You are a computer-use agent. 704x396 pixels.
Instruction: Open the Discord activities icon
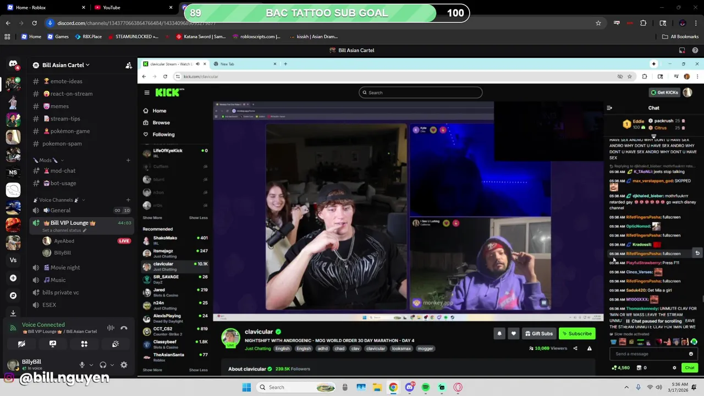[84, 344]
